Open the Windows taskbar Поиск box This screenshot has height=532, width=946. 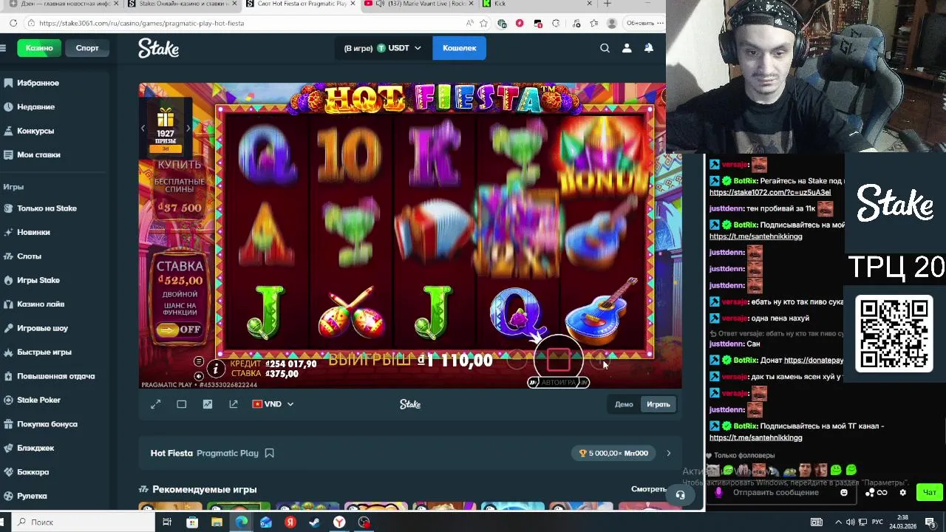tap(81, 522)
